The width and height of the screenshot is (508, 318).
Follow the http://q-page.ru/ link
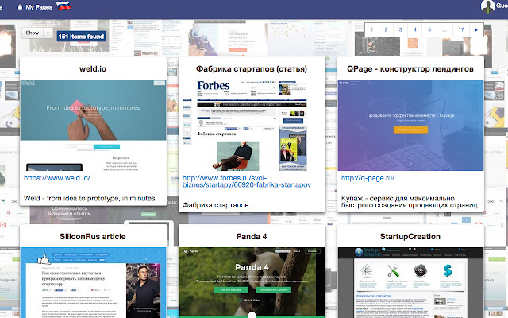point(368,178)
